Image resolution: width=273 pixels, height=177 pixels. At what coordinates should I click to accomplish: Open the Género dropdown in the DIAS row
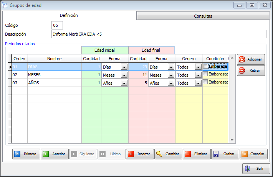198,67
